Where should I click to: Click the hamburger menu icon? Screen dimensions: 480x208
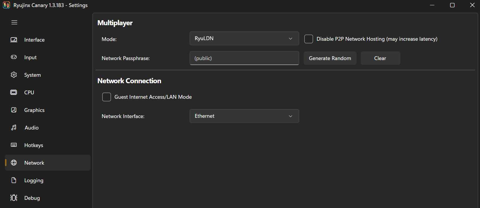point(14,23)
